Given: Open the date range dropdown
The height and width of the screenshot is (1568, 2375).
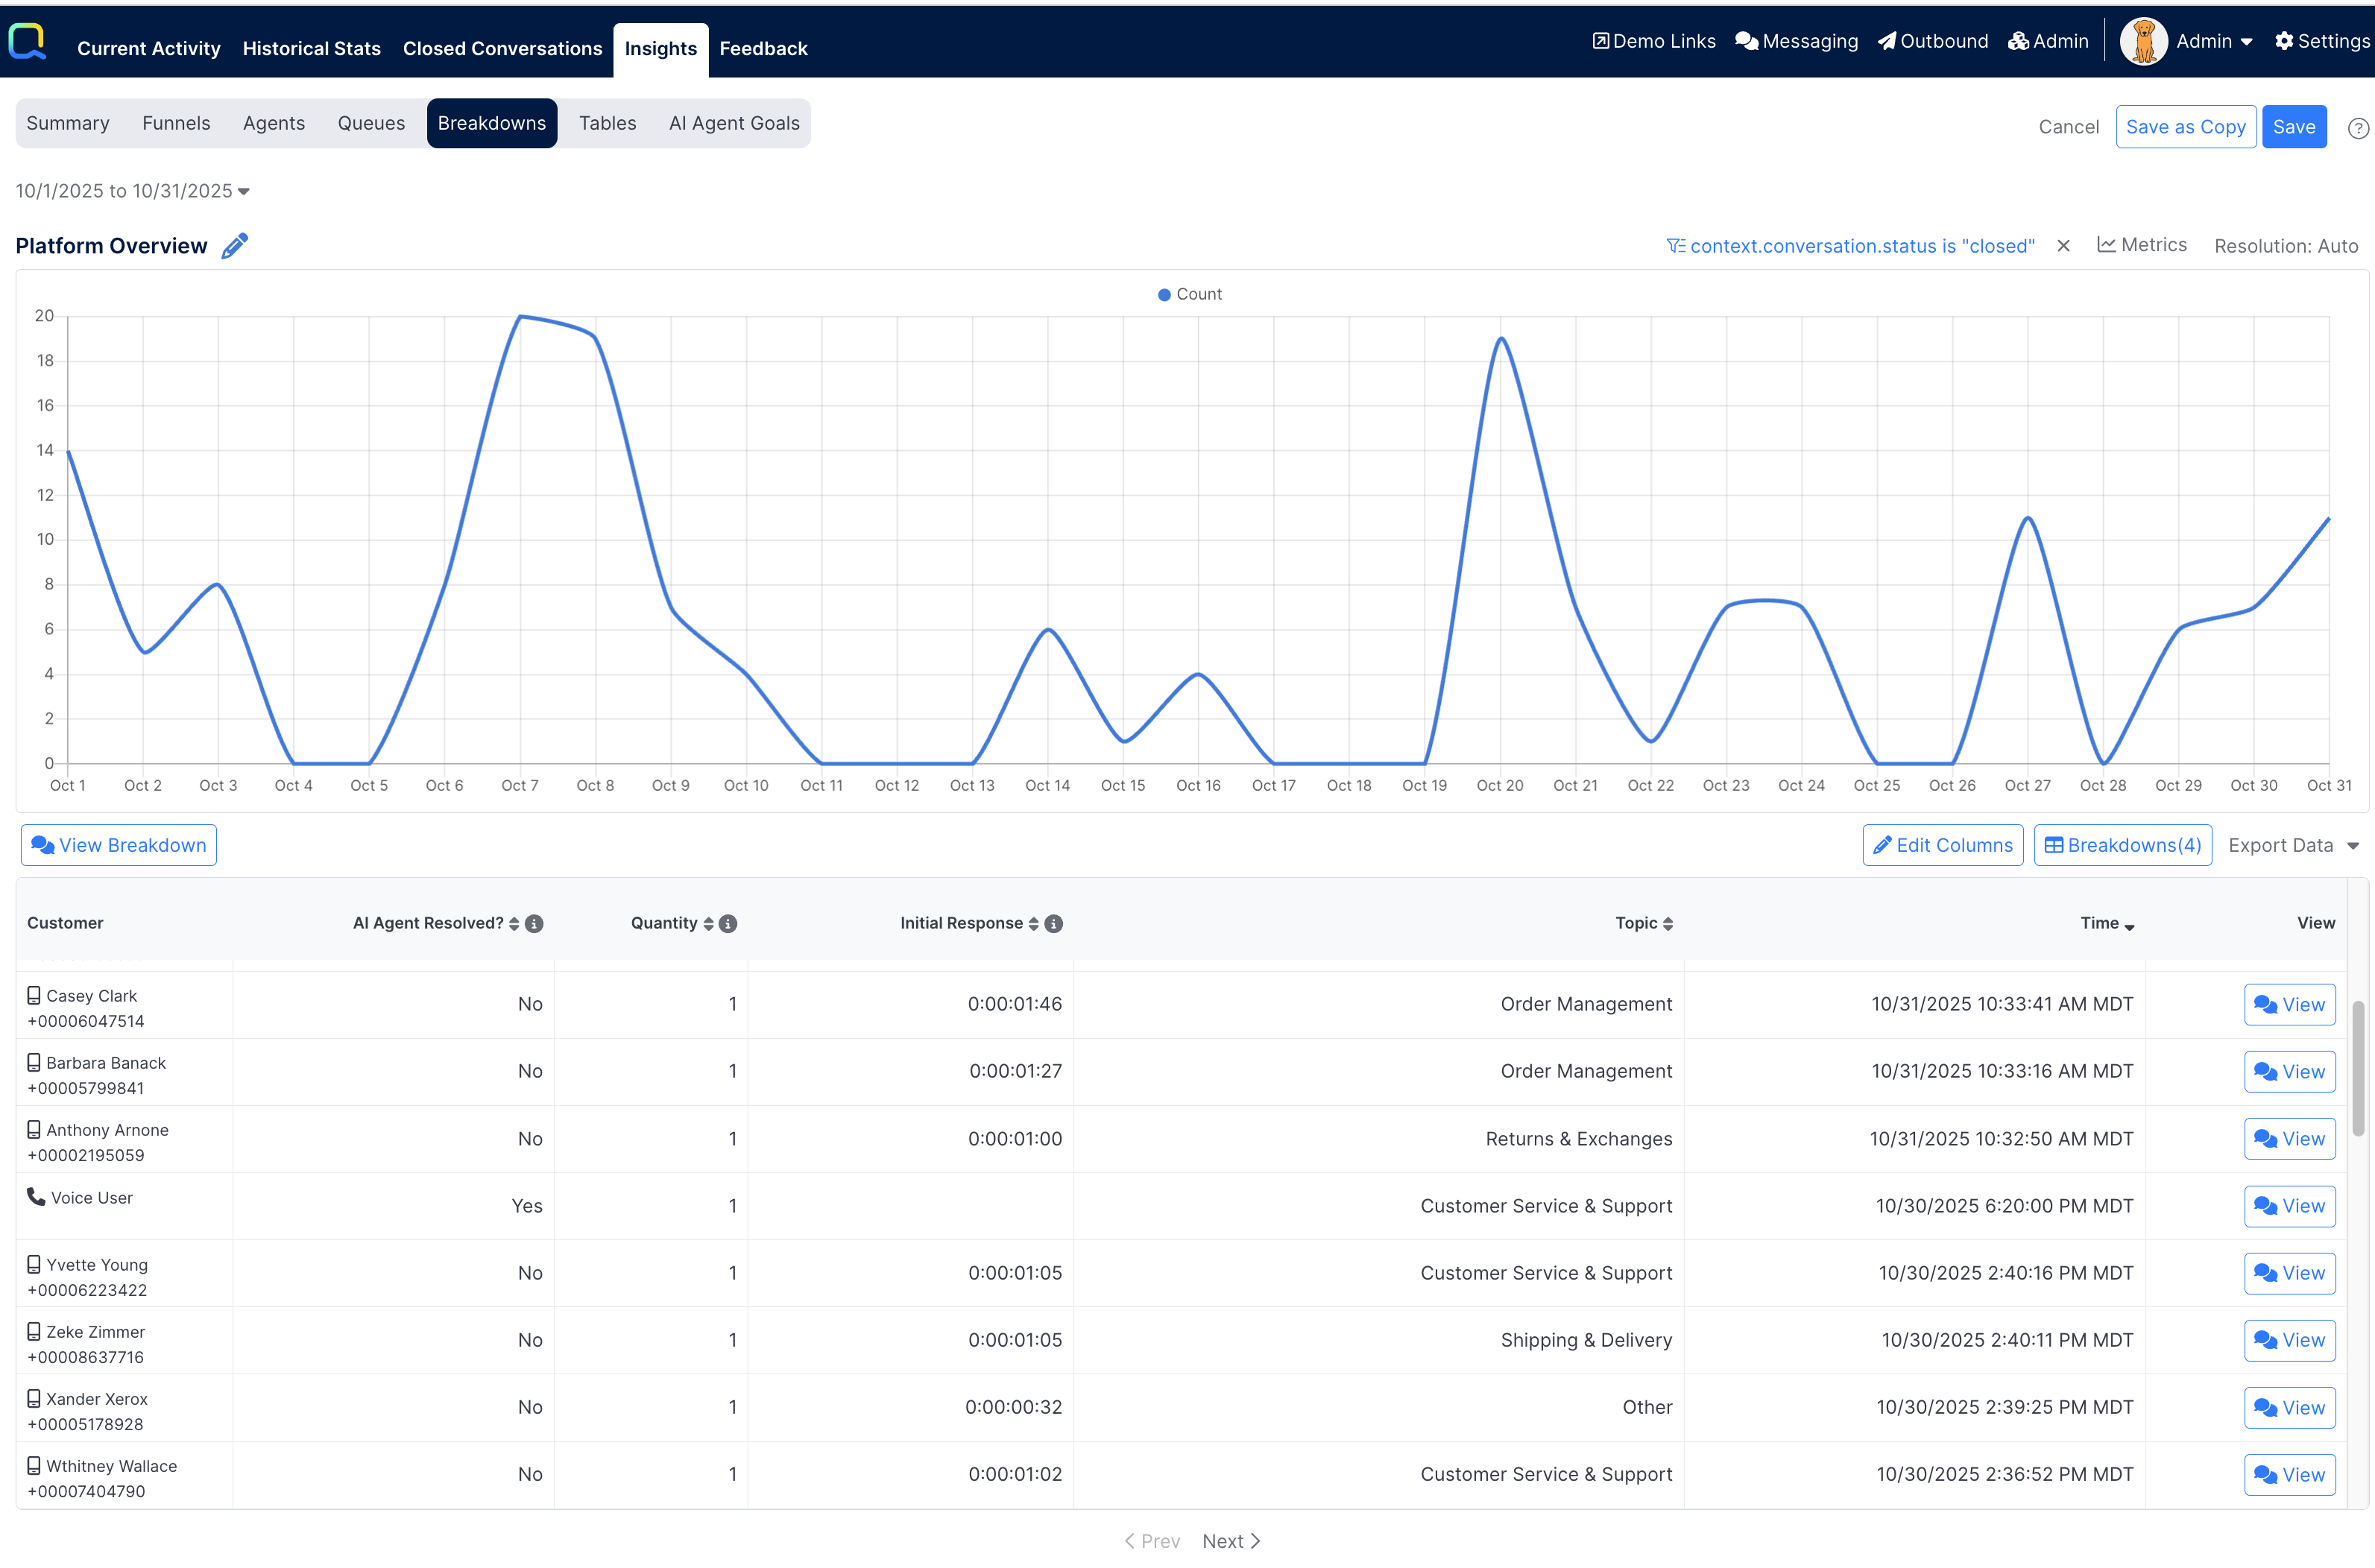Looking at the screenshot, I should pyautogui.click(x=133, y=191).
